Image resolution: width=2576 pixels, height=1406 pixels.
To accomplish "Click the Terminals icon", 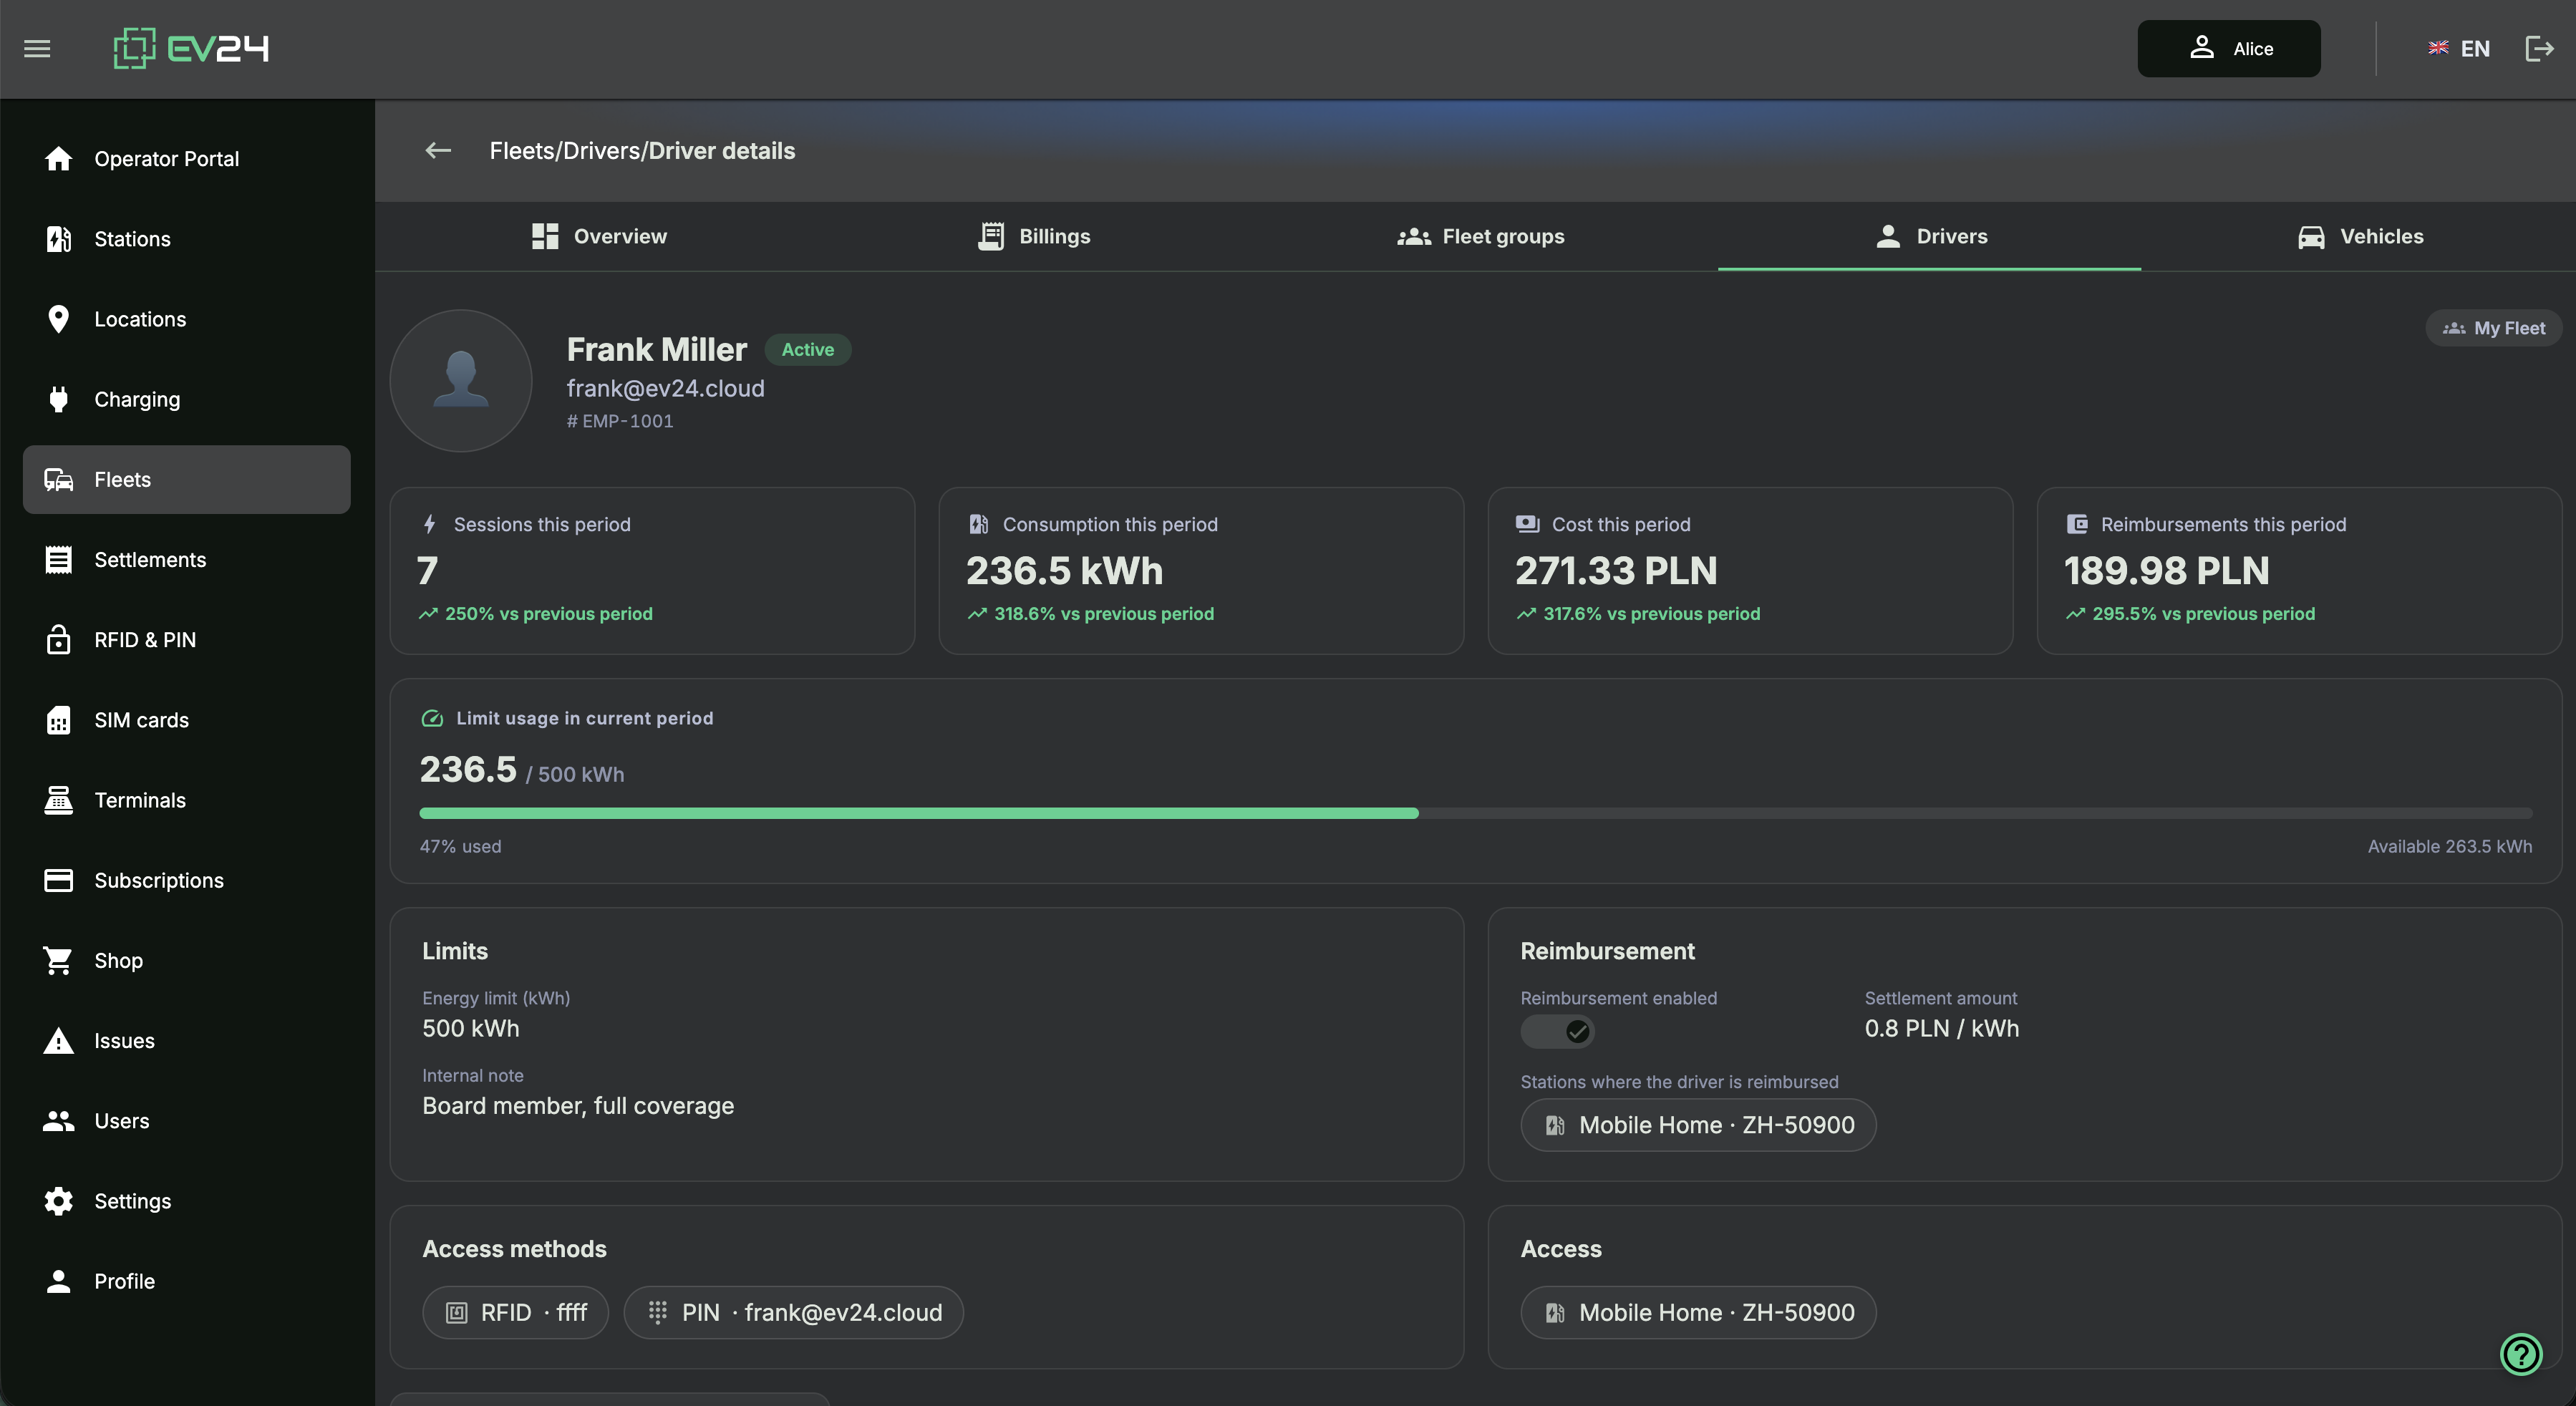I will tap(59, 800).
